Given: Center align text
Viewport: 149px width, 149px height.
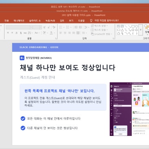Looking at the screenshot, I should pos(65,33).
